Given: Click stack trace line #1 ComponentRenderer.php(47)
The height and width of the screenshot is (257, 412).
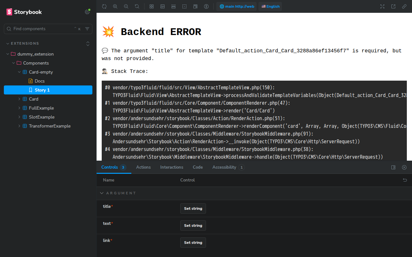Looking at the screenshot, I should (198, 103).
